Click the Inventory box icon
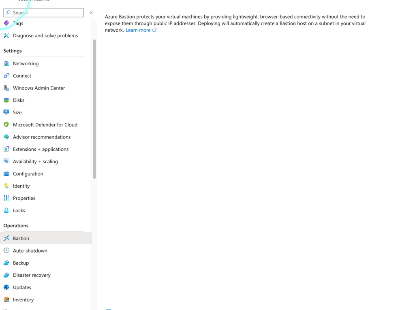This screenshot has width=415, height=310. click(x=6, y=300)
